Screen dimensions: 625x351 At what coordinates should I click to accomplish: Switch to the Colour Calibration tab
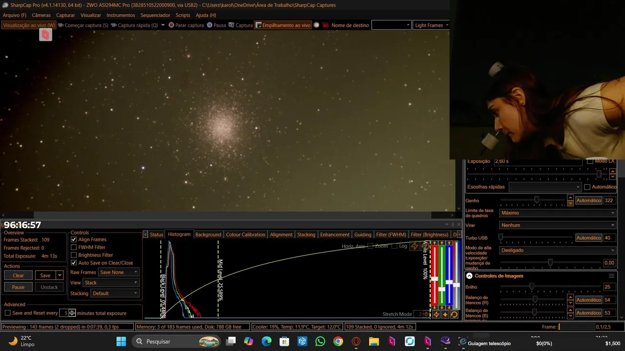point(246,234)
